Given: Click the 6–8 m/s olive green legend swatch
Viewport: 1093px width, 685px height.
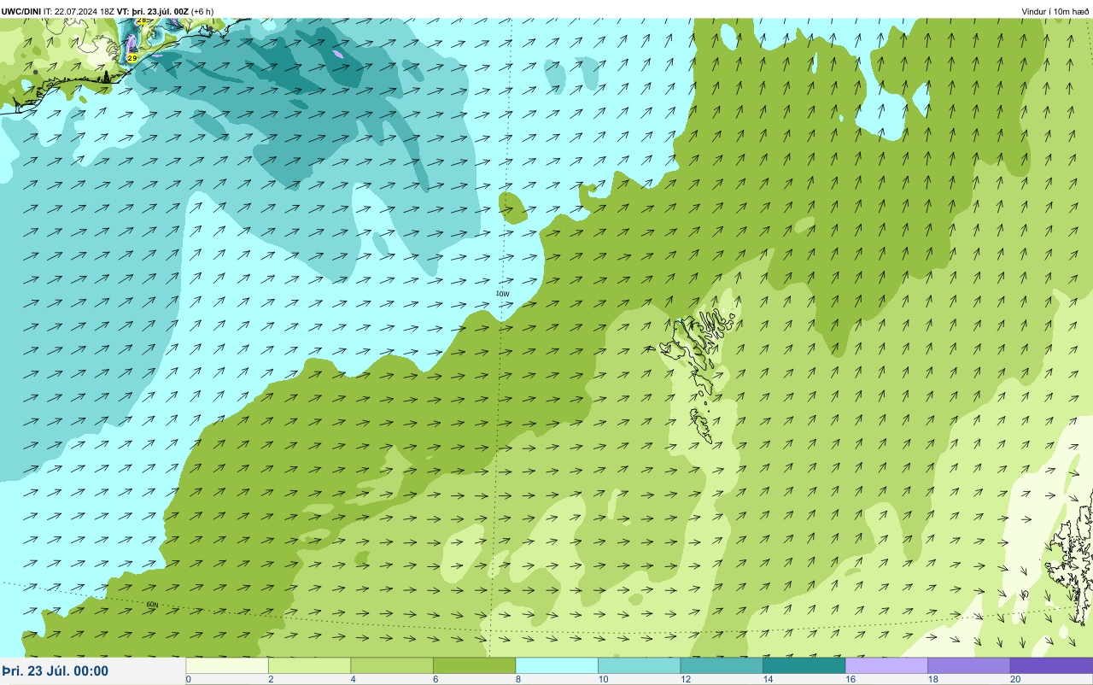Looking at the screenshot, I should [x=474, y=665].
